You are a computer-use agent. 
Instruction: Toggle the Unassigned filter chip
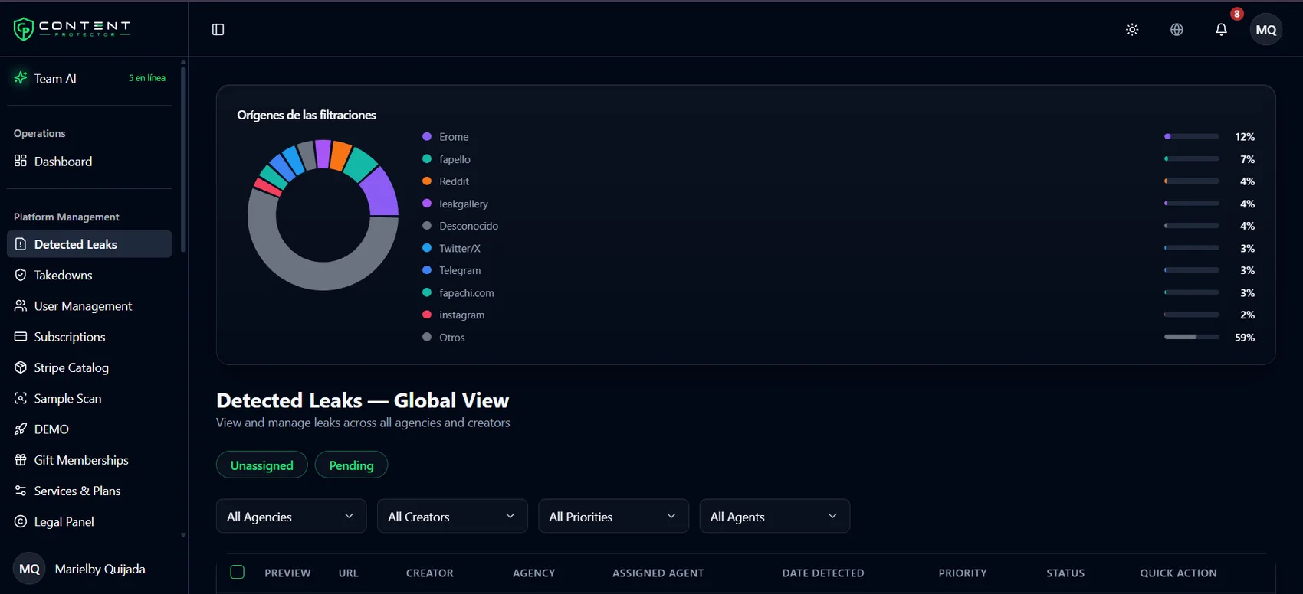(x=262, y=465)
